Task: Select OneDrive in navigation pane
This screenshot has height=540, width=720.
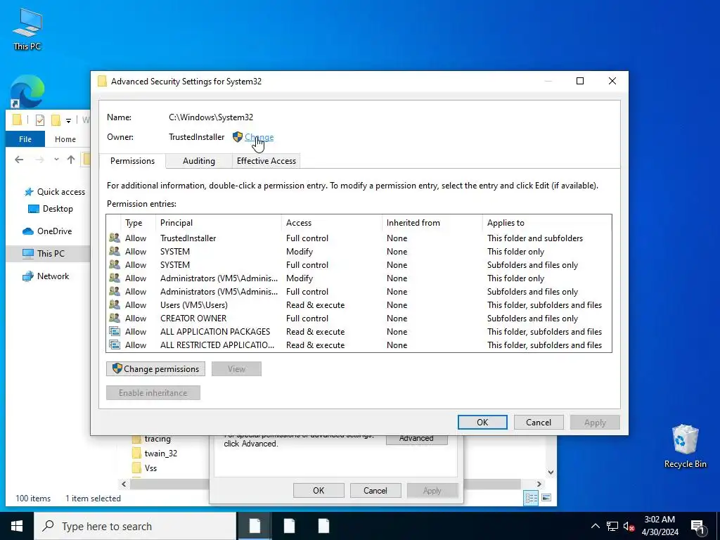Action: point(47,231)
